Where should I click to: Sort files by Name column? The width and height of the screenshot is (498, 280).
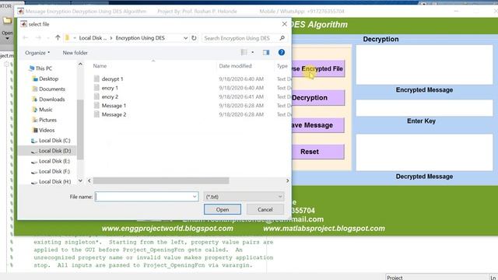tap(100, 65)
